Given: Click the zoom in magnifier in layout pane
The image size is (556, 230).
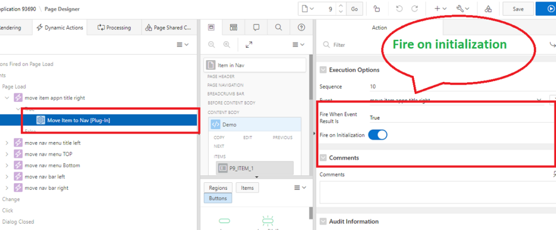Looking at the screenshot, I should [226, 44].
